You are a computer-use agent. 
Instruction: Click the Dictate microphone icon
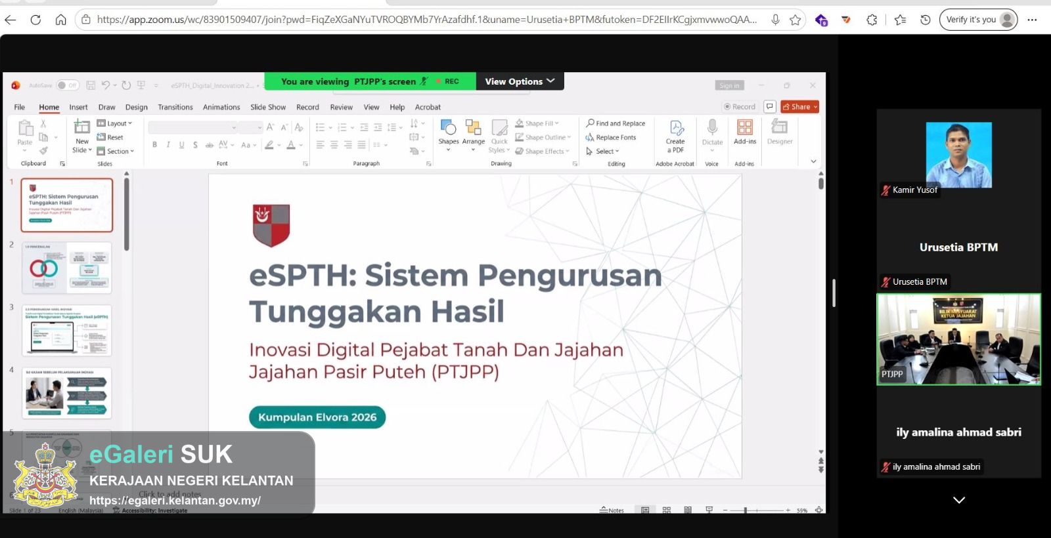pyautogui.click(x=712, y=127)
